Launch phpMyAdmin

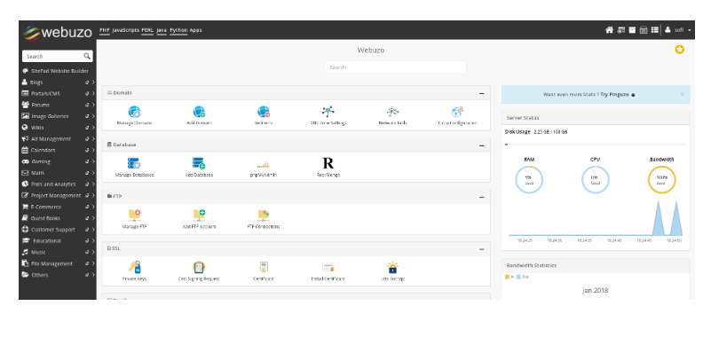pyautogui.click(x=264, y=164)
